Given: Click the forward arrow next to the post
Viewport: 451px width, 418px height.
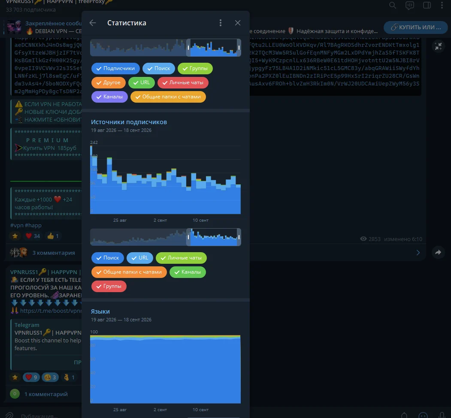Looking at the screenshot, I should click(438, 253).
